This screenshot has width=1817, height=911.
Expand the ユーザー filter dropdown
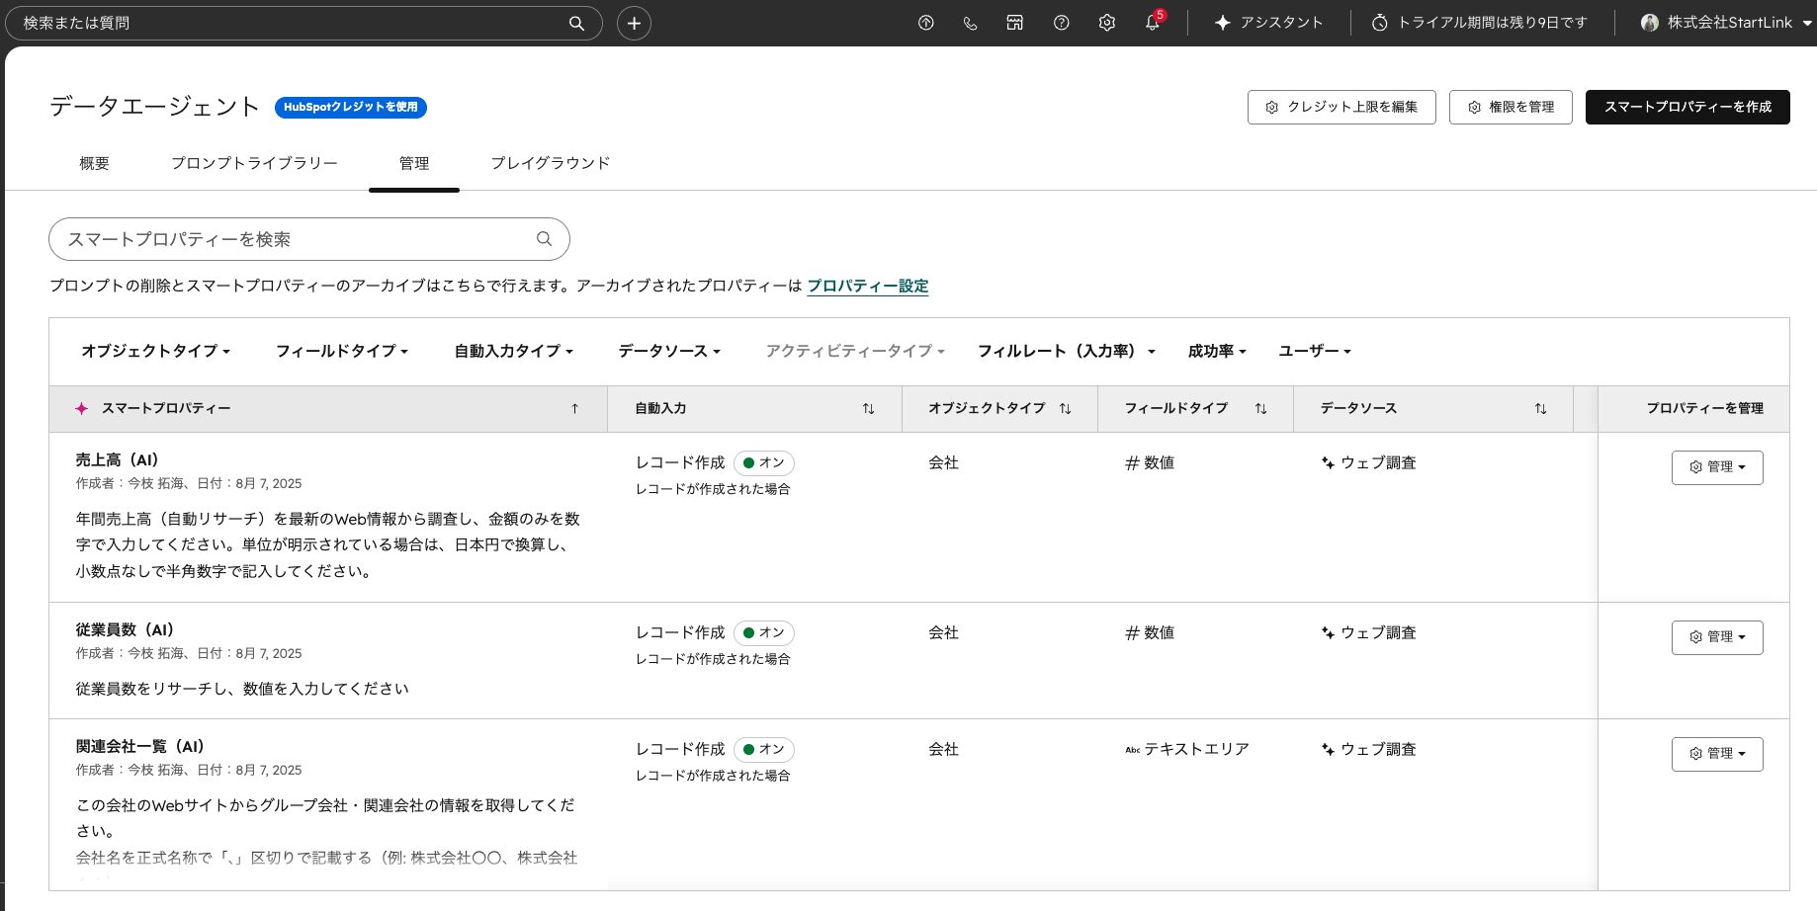1315,351
